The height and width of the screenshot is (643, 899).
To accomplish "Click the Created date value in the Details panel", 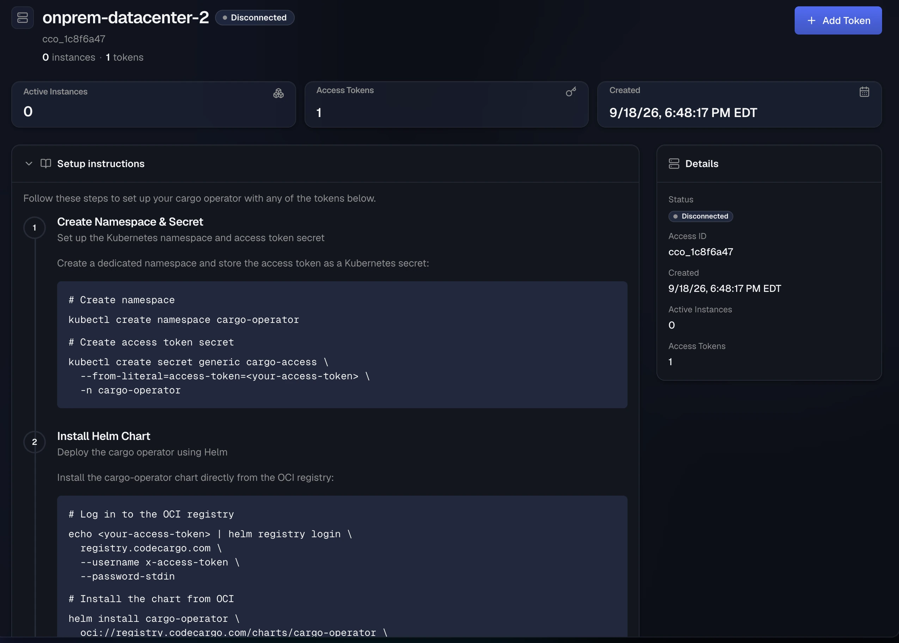I will pos(724,288).
